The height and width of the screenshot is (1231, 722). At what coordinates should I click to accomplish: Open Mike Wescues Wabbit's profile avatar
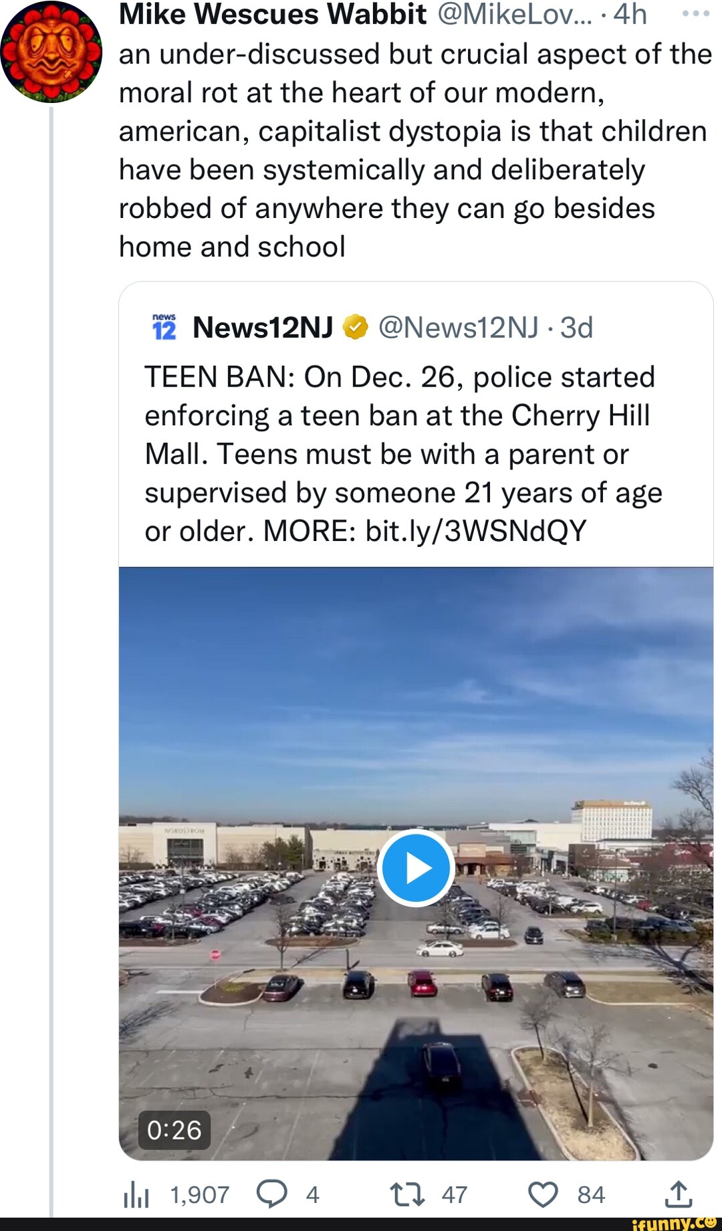pyautogui.click(x=51, y=52)
